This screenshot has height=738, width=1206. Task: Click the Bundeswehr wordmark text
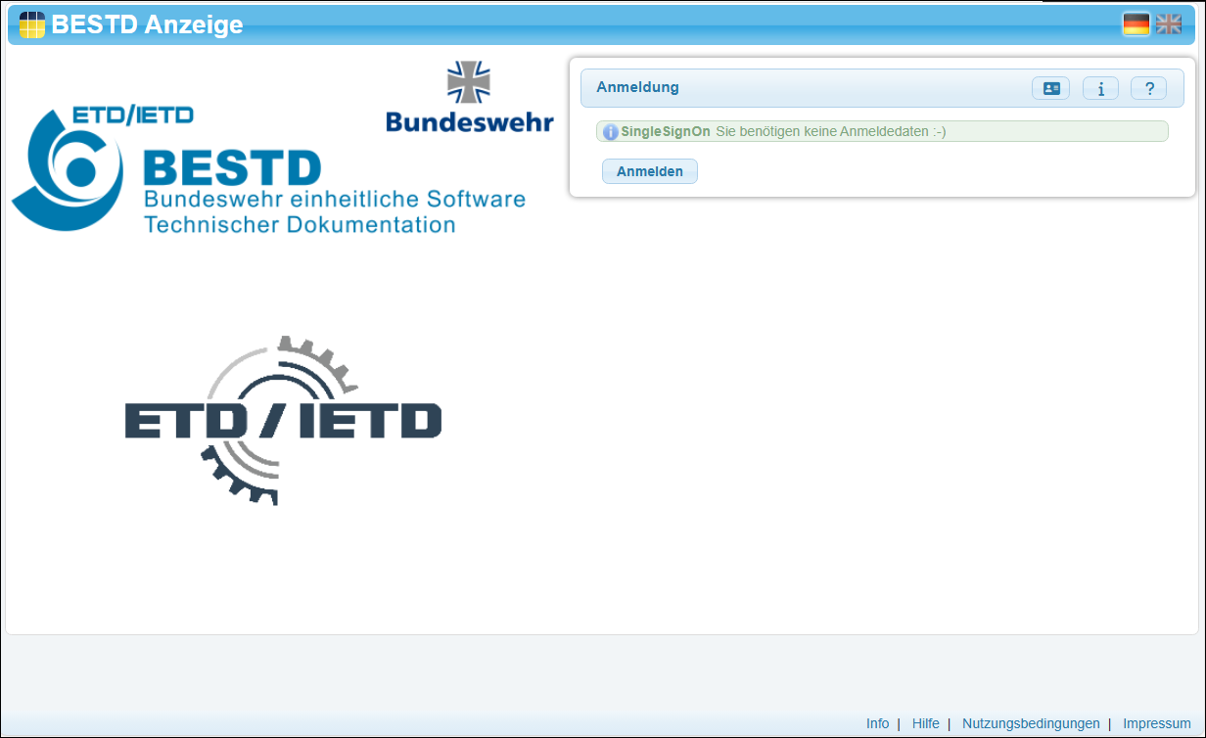click(x=469, y=122)
